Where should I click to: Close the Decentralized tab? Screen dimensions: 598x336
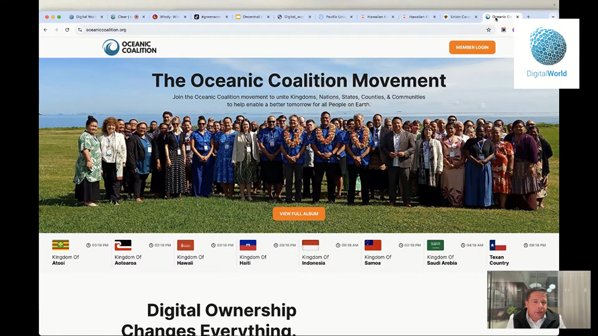coord(268,17)
